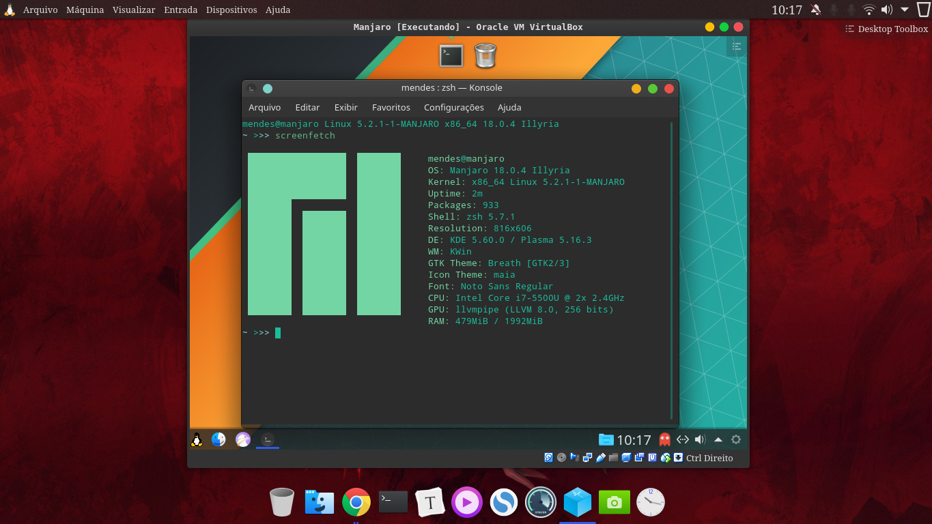This screenshot has height=524, width=932.
Task: Open the Editar menu in Konsole
Action: pyautogui.click(x=307, y=107)
